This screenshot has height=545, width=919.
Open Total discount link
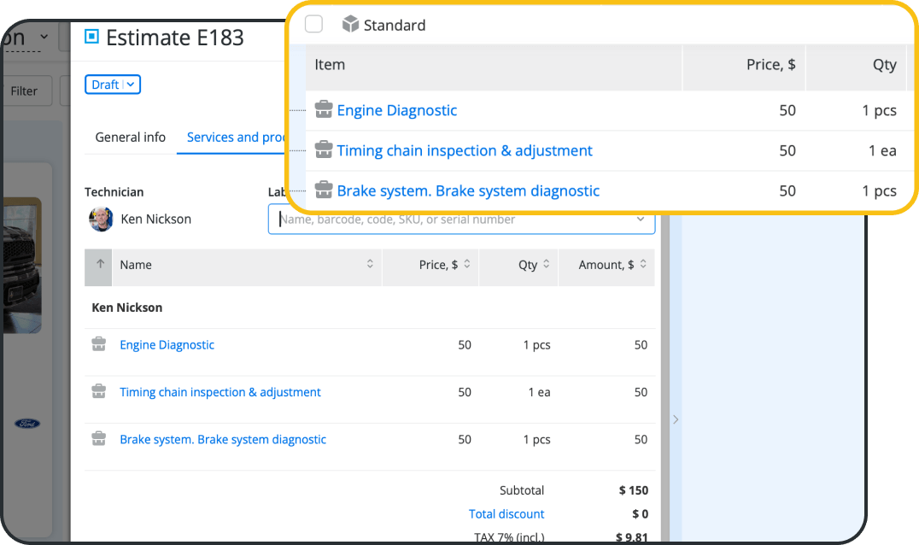point(506,514)
